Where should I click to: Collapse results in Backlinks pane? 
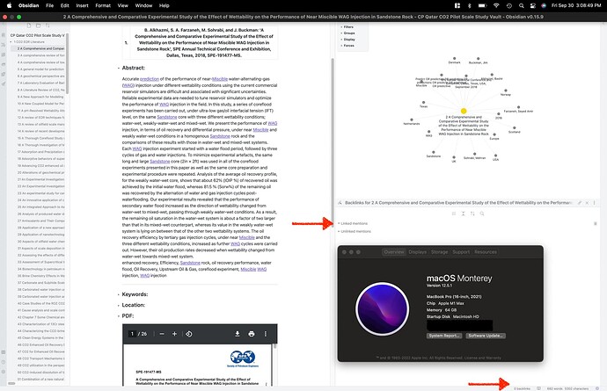(454, 214)
